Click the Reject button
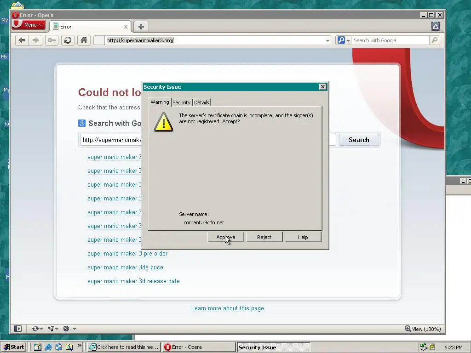Screen dimensions: 471x353 [264, 237]
